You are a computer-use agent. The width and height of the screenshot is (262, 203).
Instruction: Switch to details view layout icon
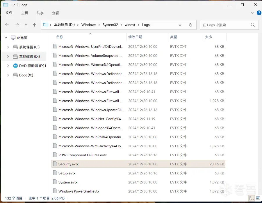pos(252,198)
